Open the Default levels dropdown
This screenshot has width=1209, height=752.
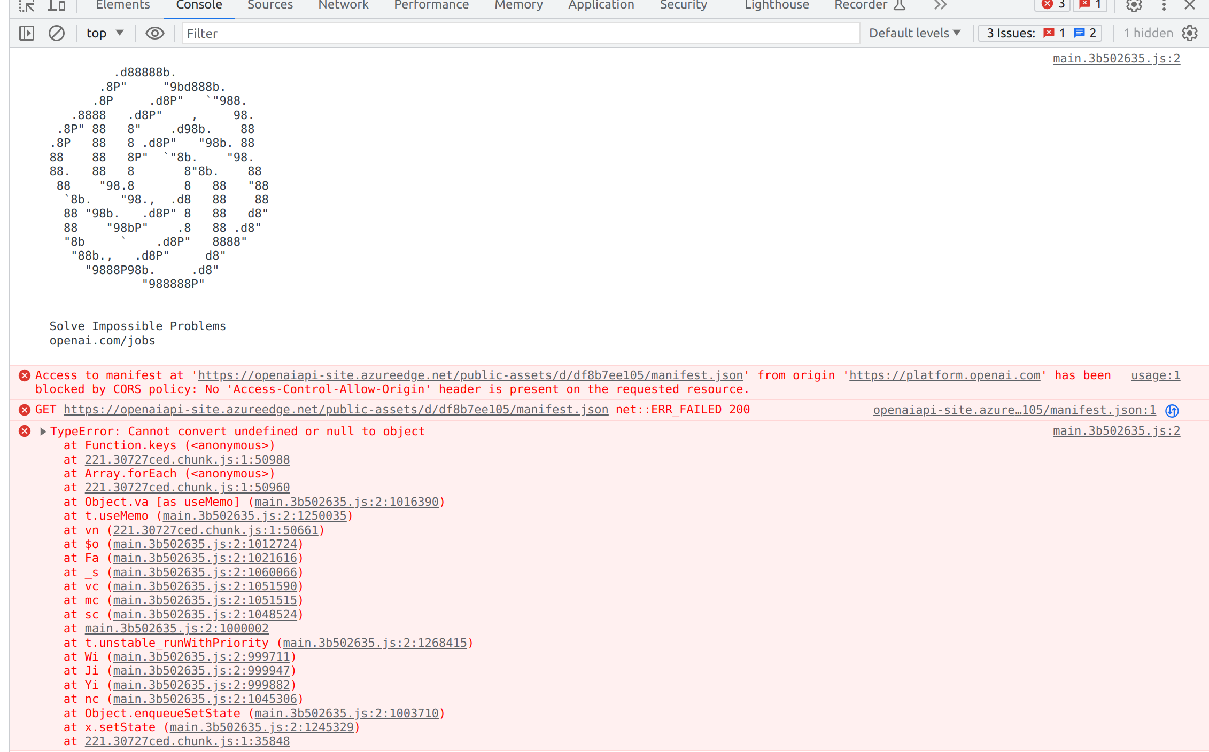914,33
